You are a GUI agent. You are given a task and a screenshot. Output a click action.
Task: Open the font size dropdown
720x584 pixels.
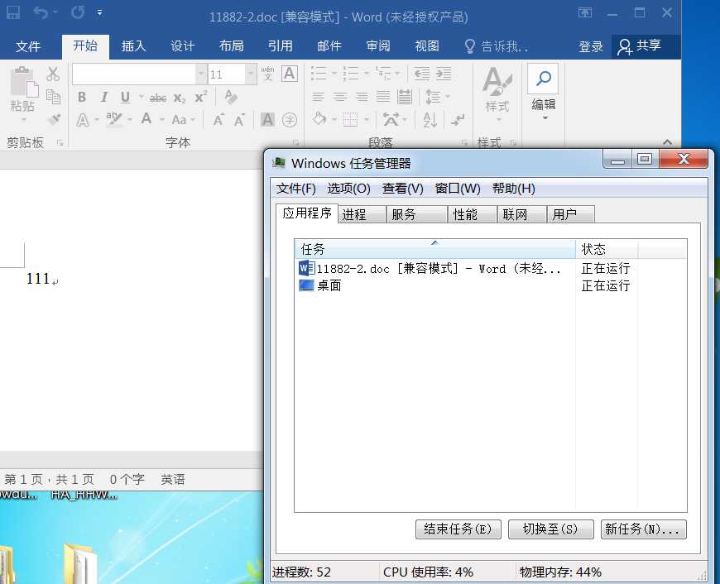click(251, 74)
